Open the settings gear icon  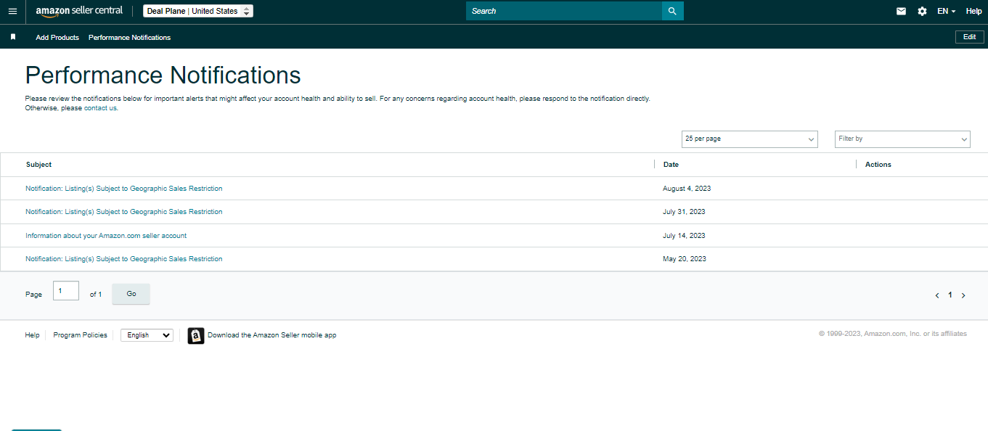coord(922,11)
